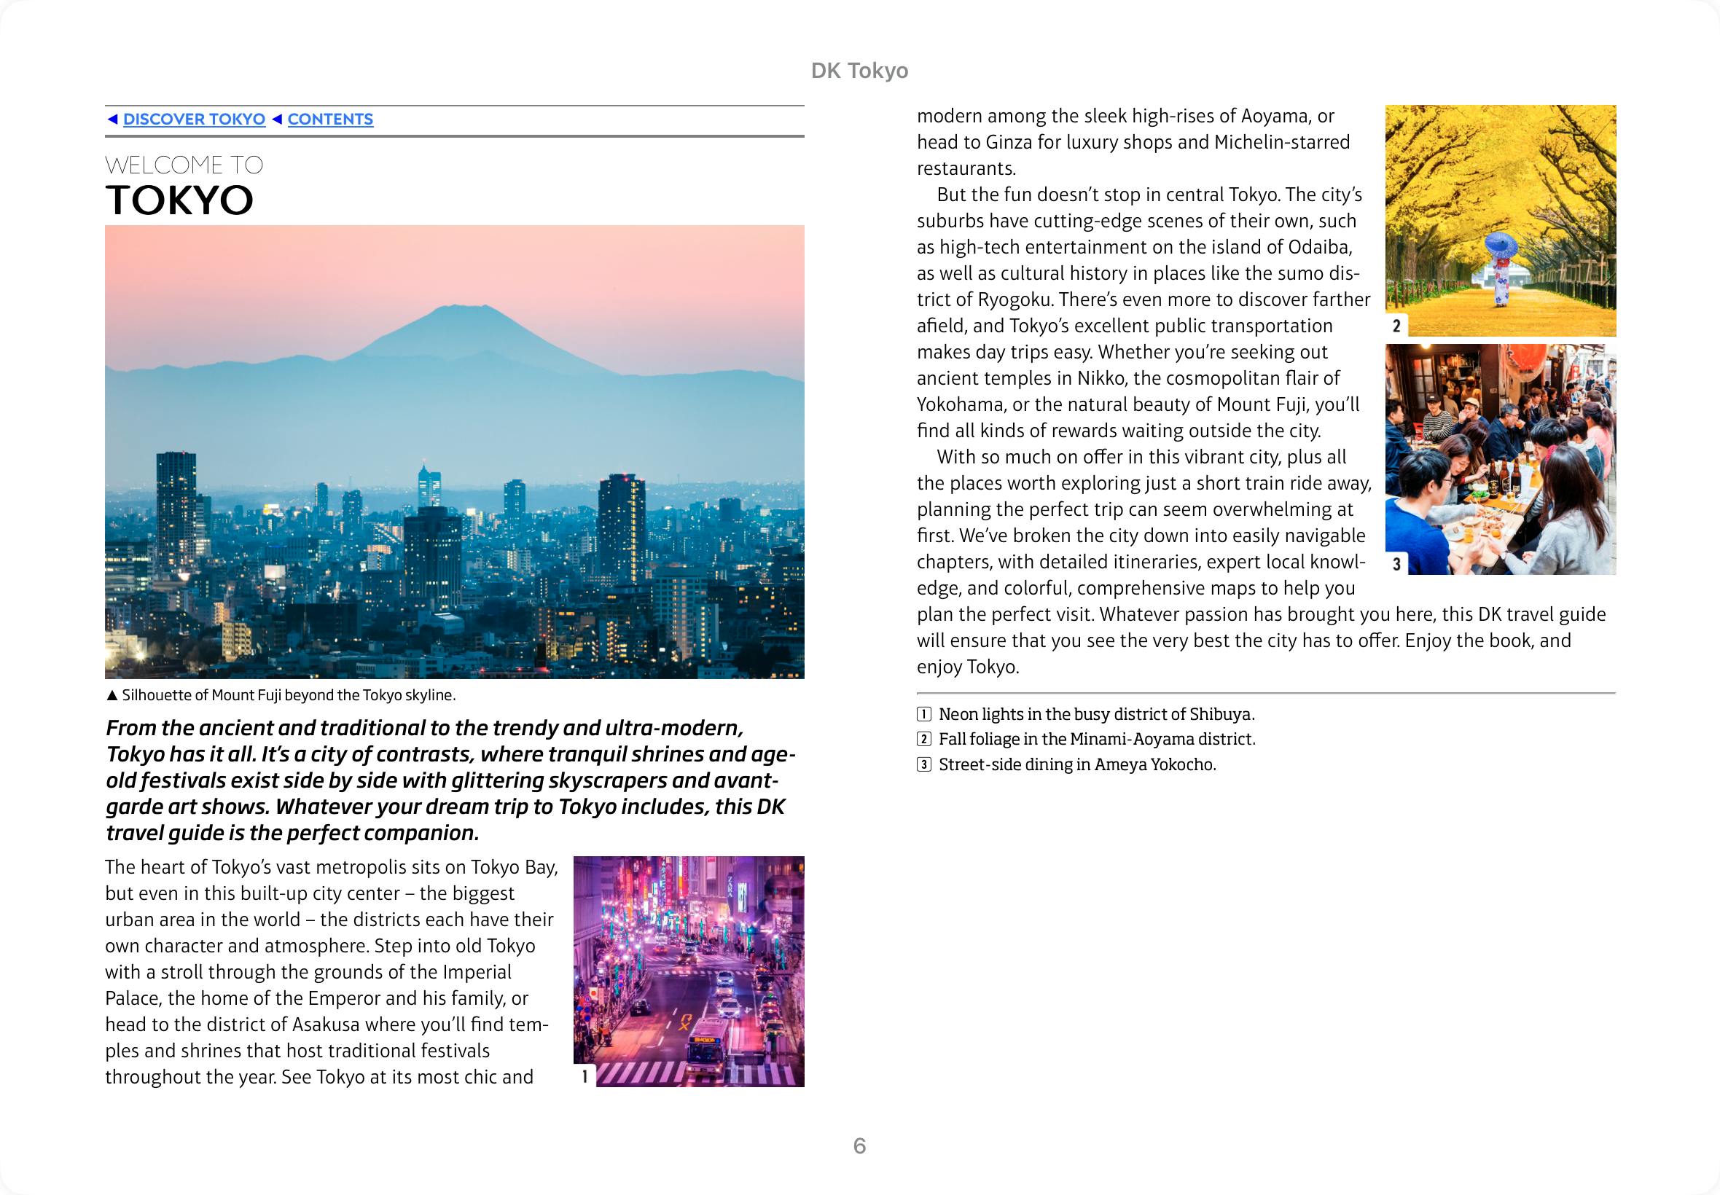Click the arrow icon before CONTENTS

pos(277,119)
